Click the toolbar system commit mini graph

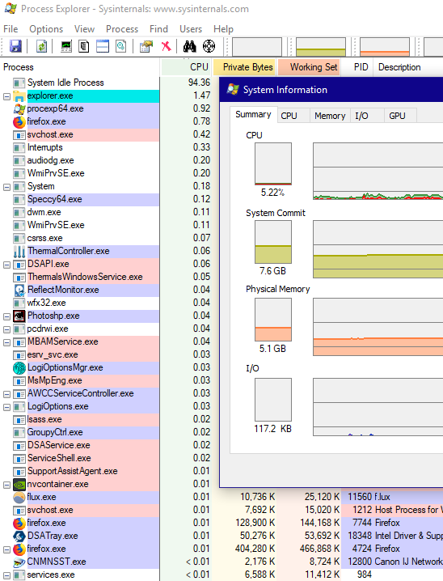tap(321, 47)
